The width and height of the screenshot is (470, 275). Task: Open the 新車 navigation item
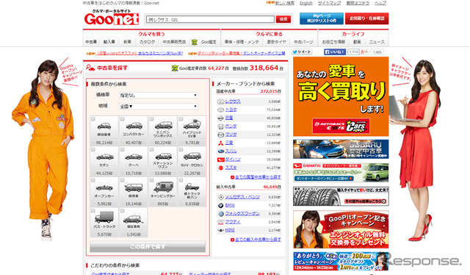pos(127,42)
